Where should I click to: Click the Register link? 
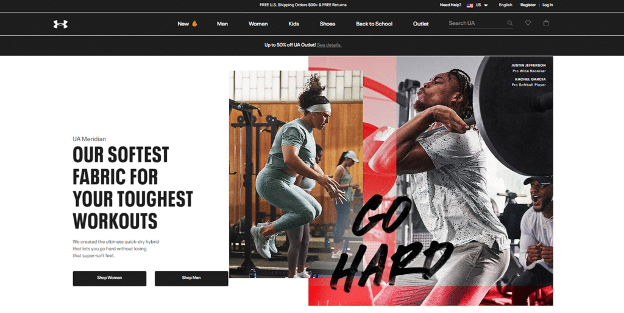click(528, 5)
